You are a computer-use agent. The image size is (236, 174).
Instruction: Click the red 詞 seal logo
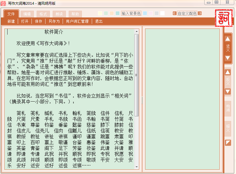(224, 18)
